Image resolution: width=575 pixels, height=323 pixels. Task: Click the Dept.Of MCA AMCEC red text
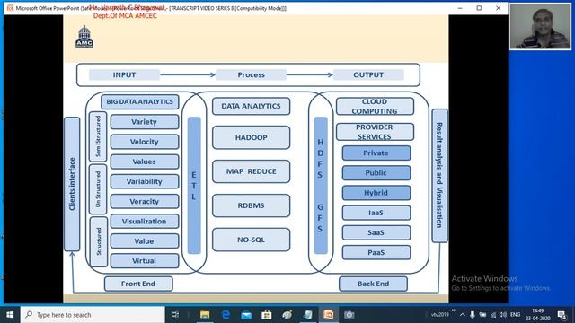click(125, 16)
